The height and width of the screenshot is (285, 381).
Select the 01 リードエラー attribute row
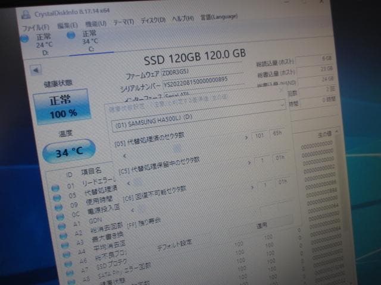click(83, 185)
